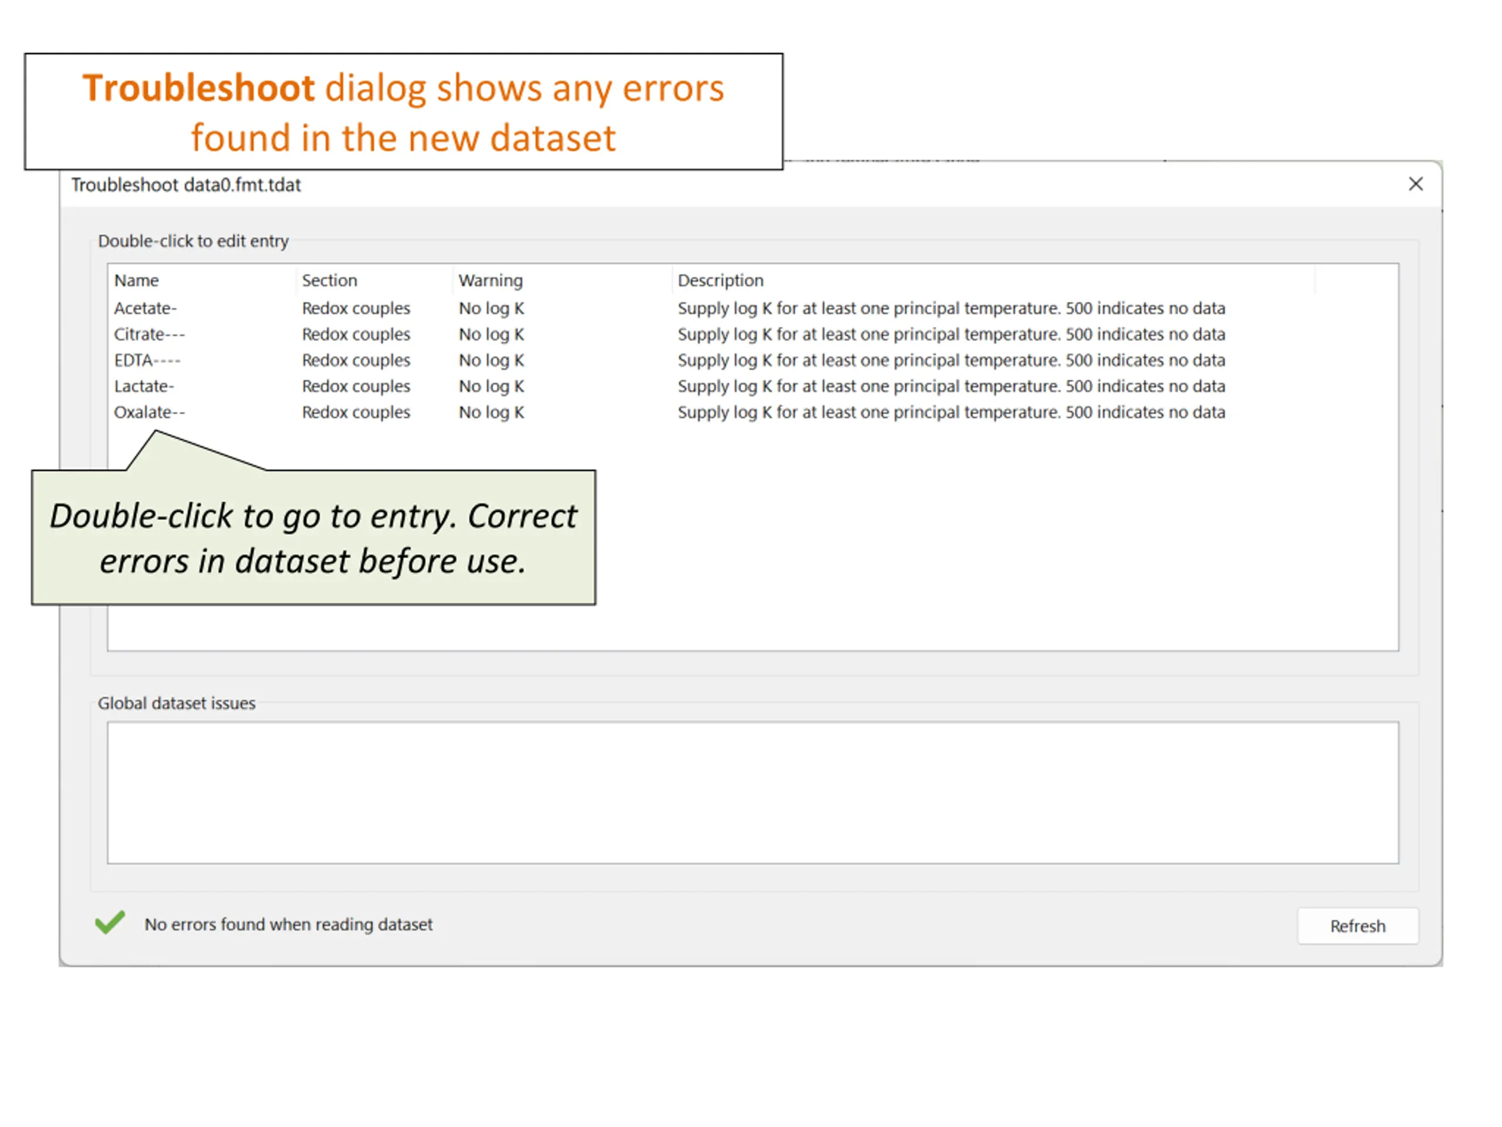
Task: Click the Citrate--- row description text
Action: tap(951, 334)
